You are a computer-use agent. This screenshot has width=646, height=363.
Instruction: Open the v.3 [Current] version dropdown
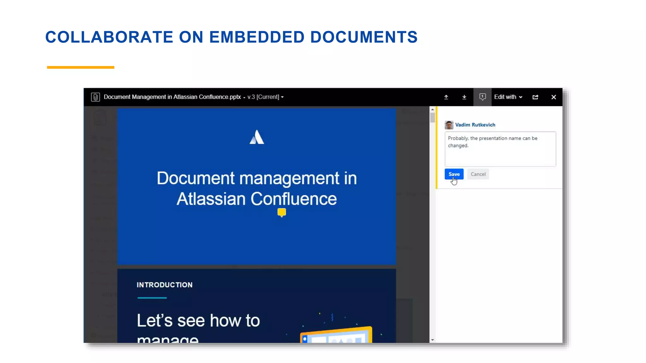tap(266, 97)
